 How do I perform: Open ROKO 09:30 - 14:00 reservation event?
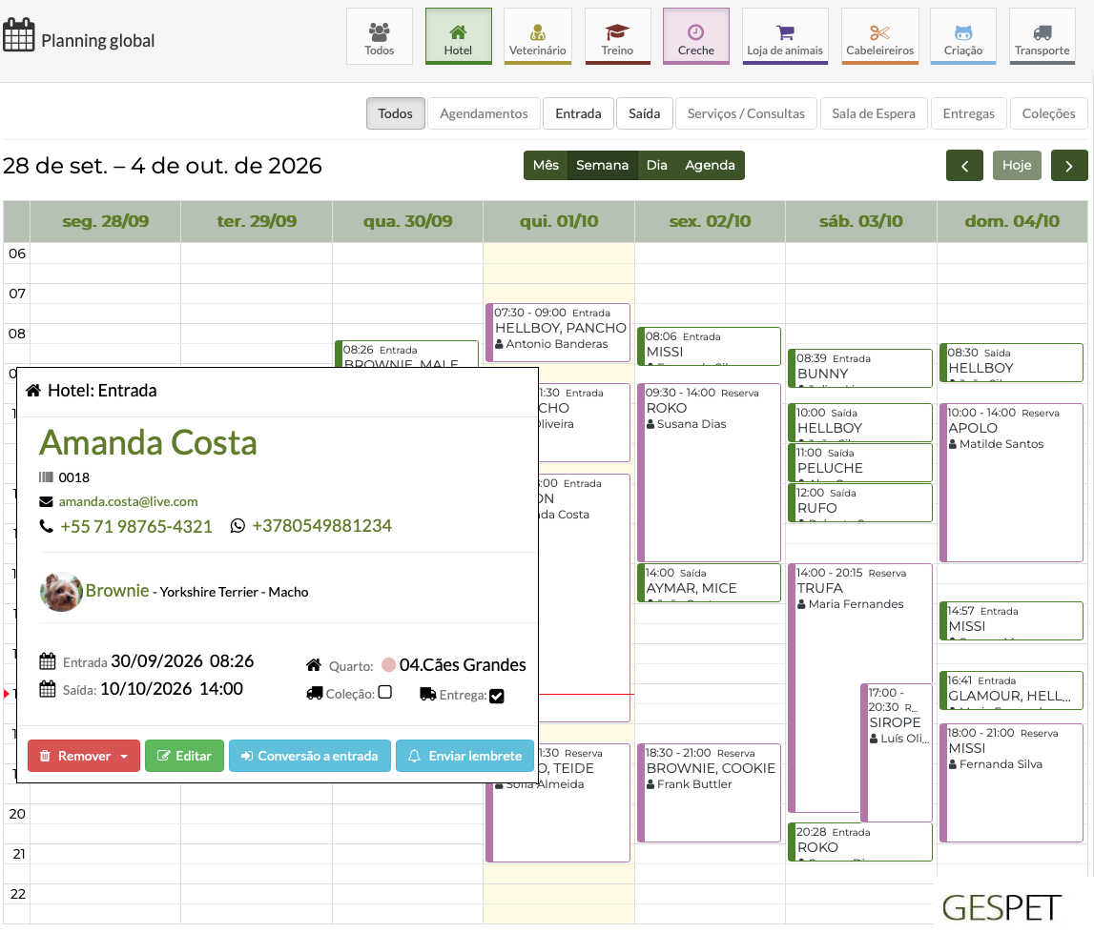709,473
